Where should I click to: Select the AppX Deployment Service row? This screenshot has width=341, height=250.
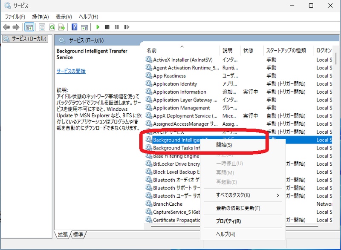pos(239,116)
